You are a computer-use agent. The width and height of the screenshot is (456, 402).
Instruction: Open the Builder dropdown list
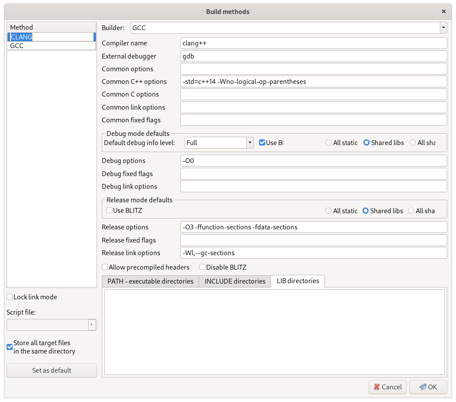(x=443, y=28)
